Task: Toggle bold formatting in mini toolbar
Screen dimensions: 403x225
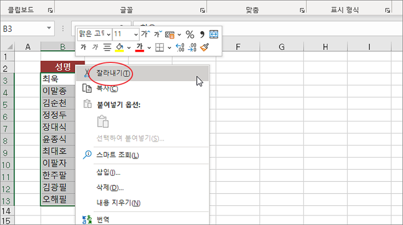Action: 83,48
